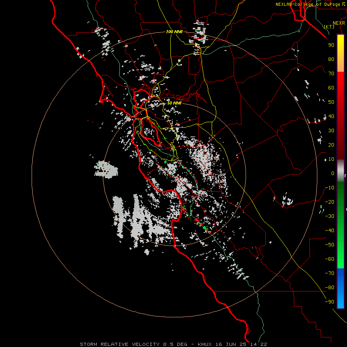Click the positive 90 scale label
The image size is (347, 347).
331,45
